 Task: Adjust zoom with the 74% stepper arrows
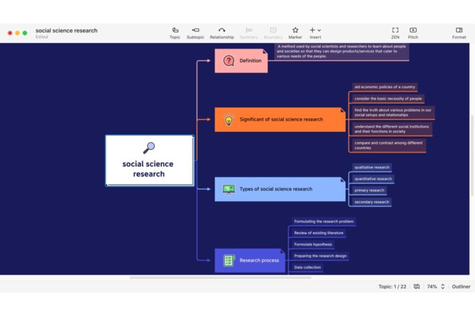pos(443,286)
